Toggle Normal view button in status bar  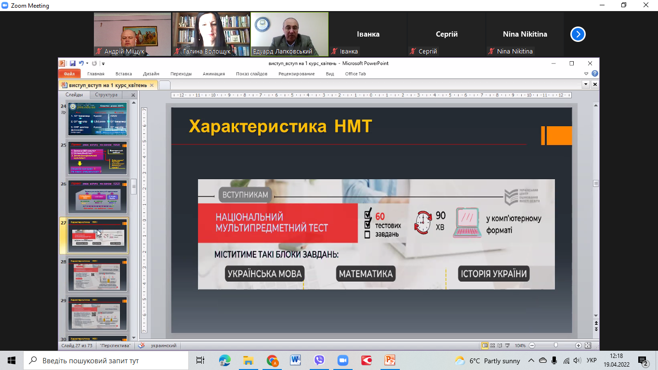tap(485, 346)
